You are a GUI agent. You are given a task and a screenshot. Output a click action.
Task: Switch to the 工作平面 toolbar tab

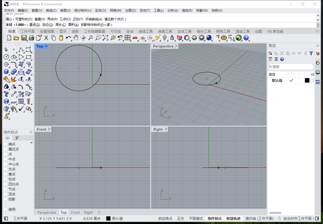click(x=28, y=31)
